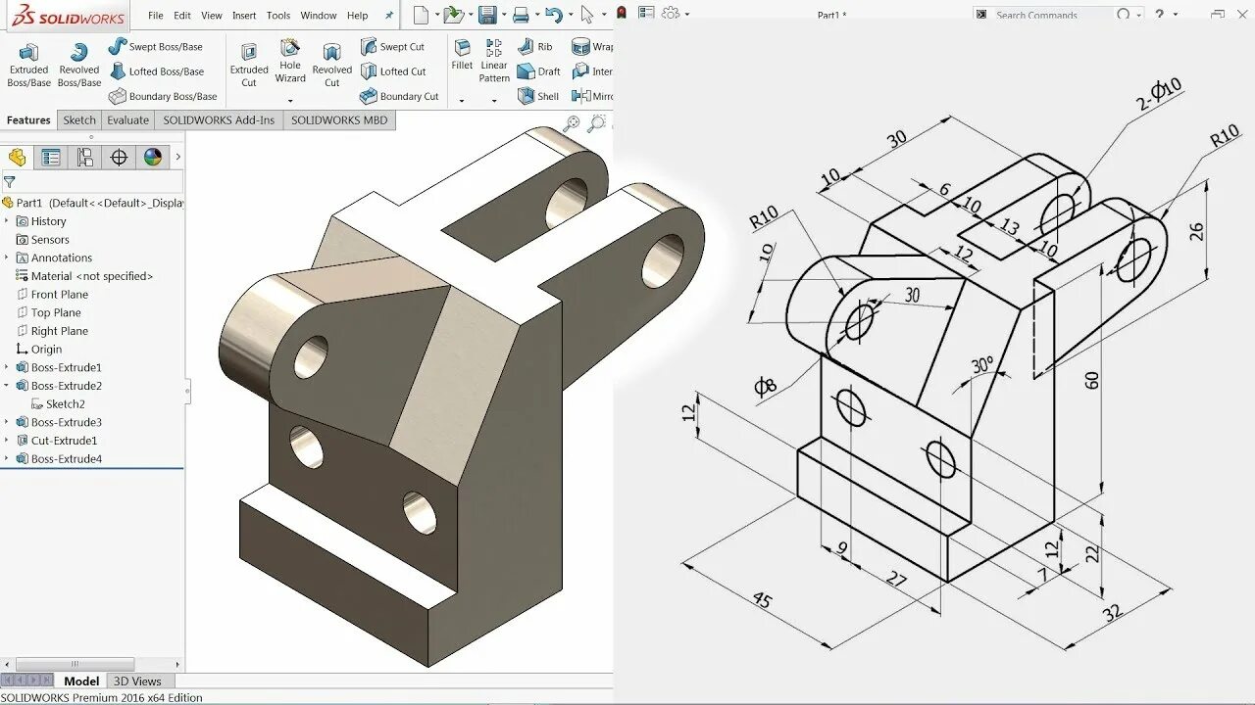Image resolution: width=1255 pixels, height=705 pixels.
Task: Open the ConfigurationManager tab icon
Action: click(x=85, y=157)
